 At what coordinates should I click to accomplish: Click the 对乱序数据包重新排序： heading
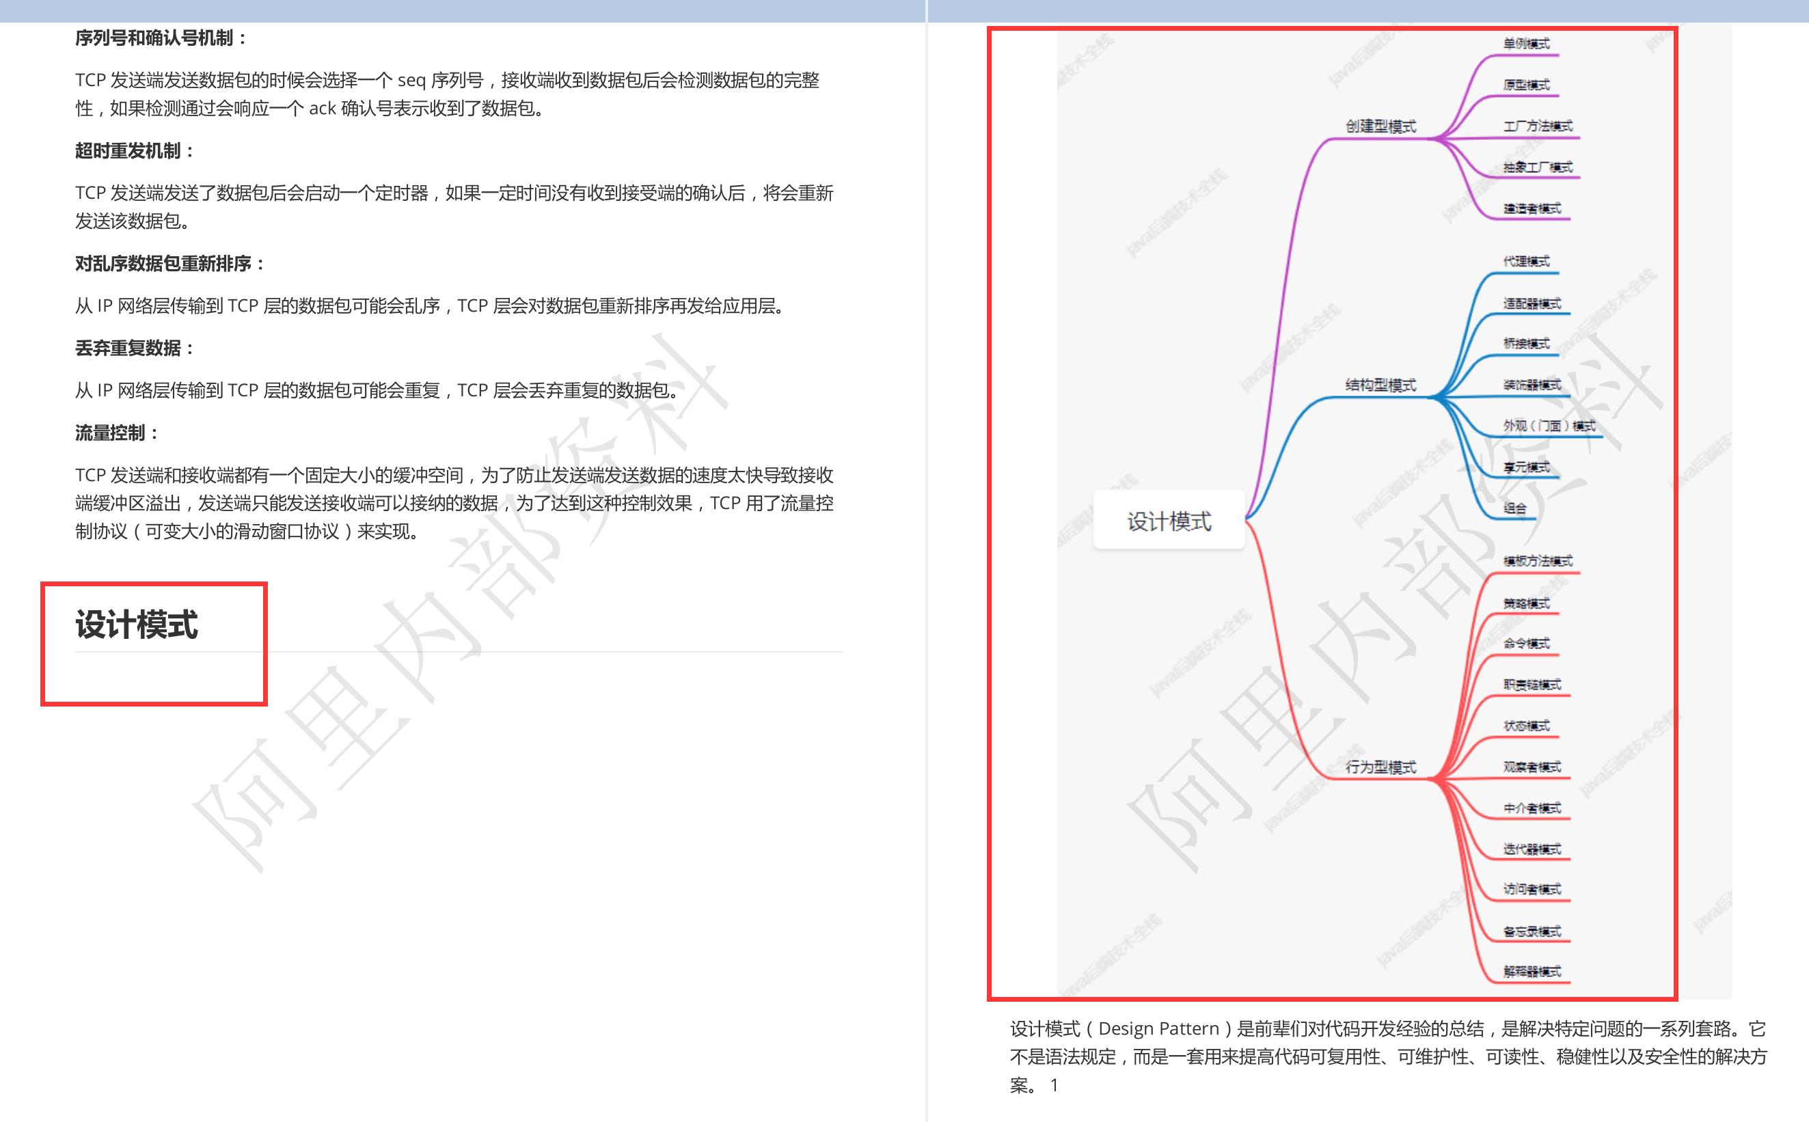(x=170, y=264)
